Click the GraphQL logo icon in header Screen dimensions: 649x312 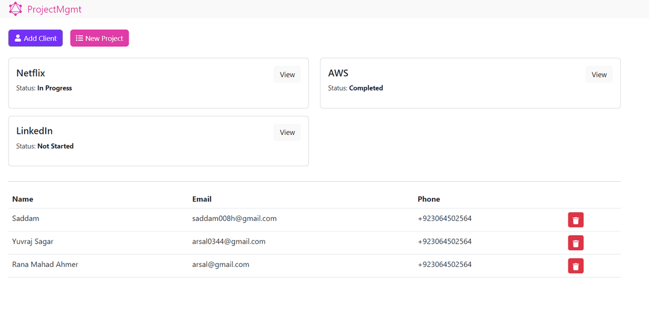click(x=15, y=8)
